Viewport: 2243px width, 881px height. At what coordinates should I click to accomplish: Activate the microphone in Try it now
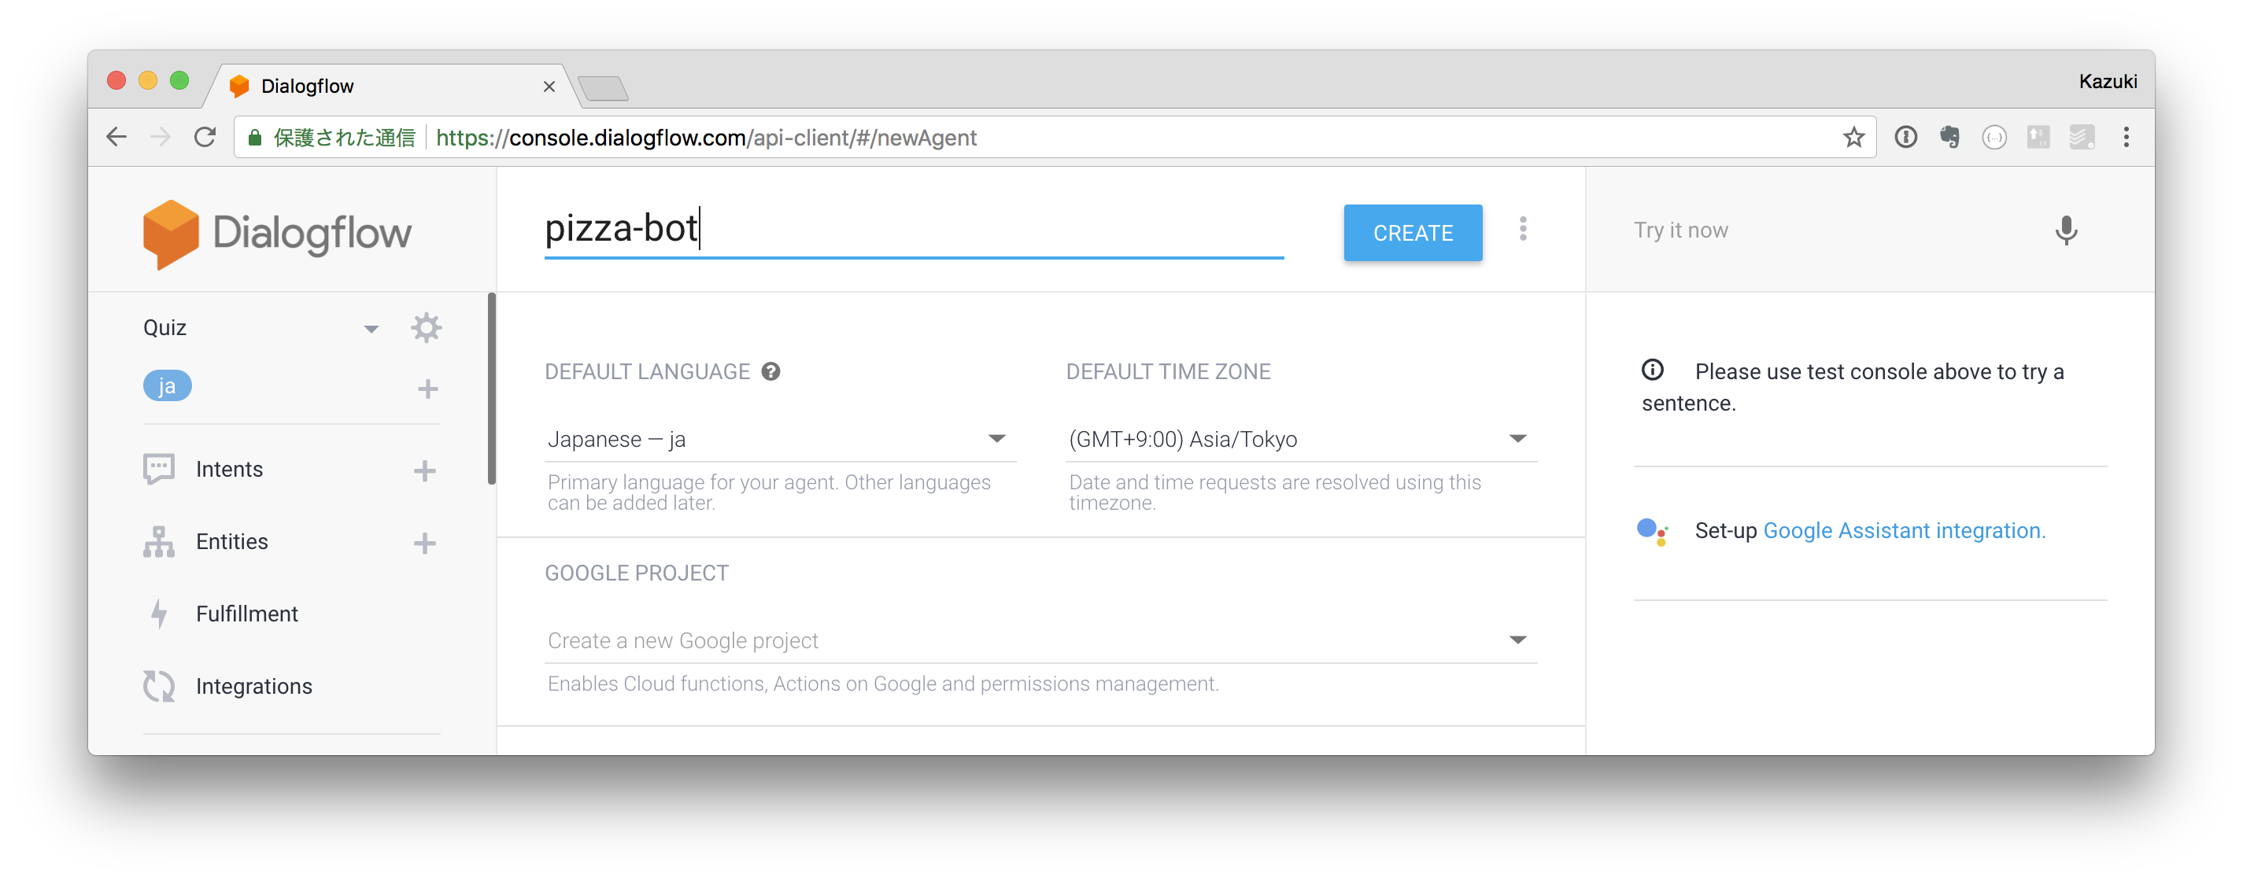(x=2067, y=230)
